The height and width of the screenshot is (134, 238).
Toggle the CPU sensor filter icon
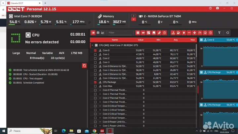pyautogui.click(x=138, y=33)
